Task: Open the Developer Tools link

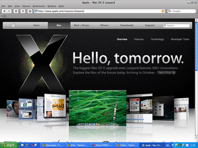Action: pyautogui.click(x=180, y=39)
